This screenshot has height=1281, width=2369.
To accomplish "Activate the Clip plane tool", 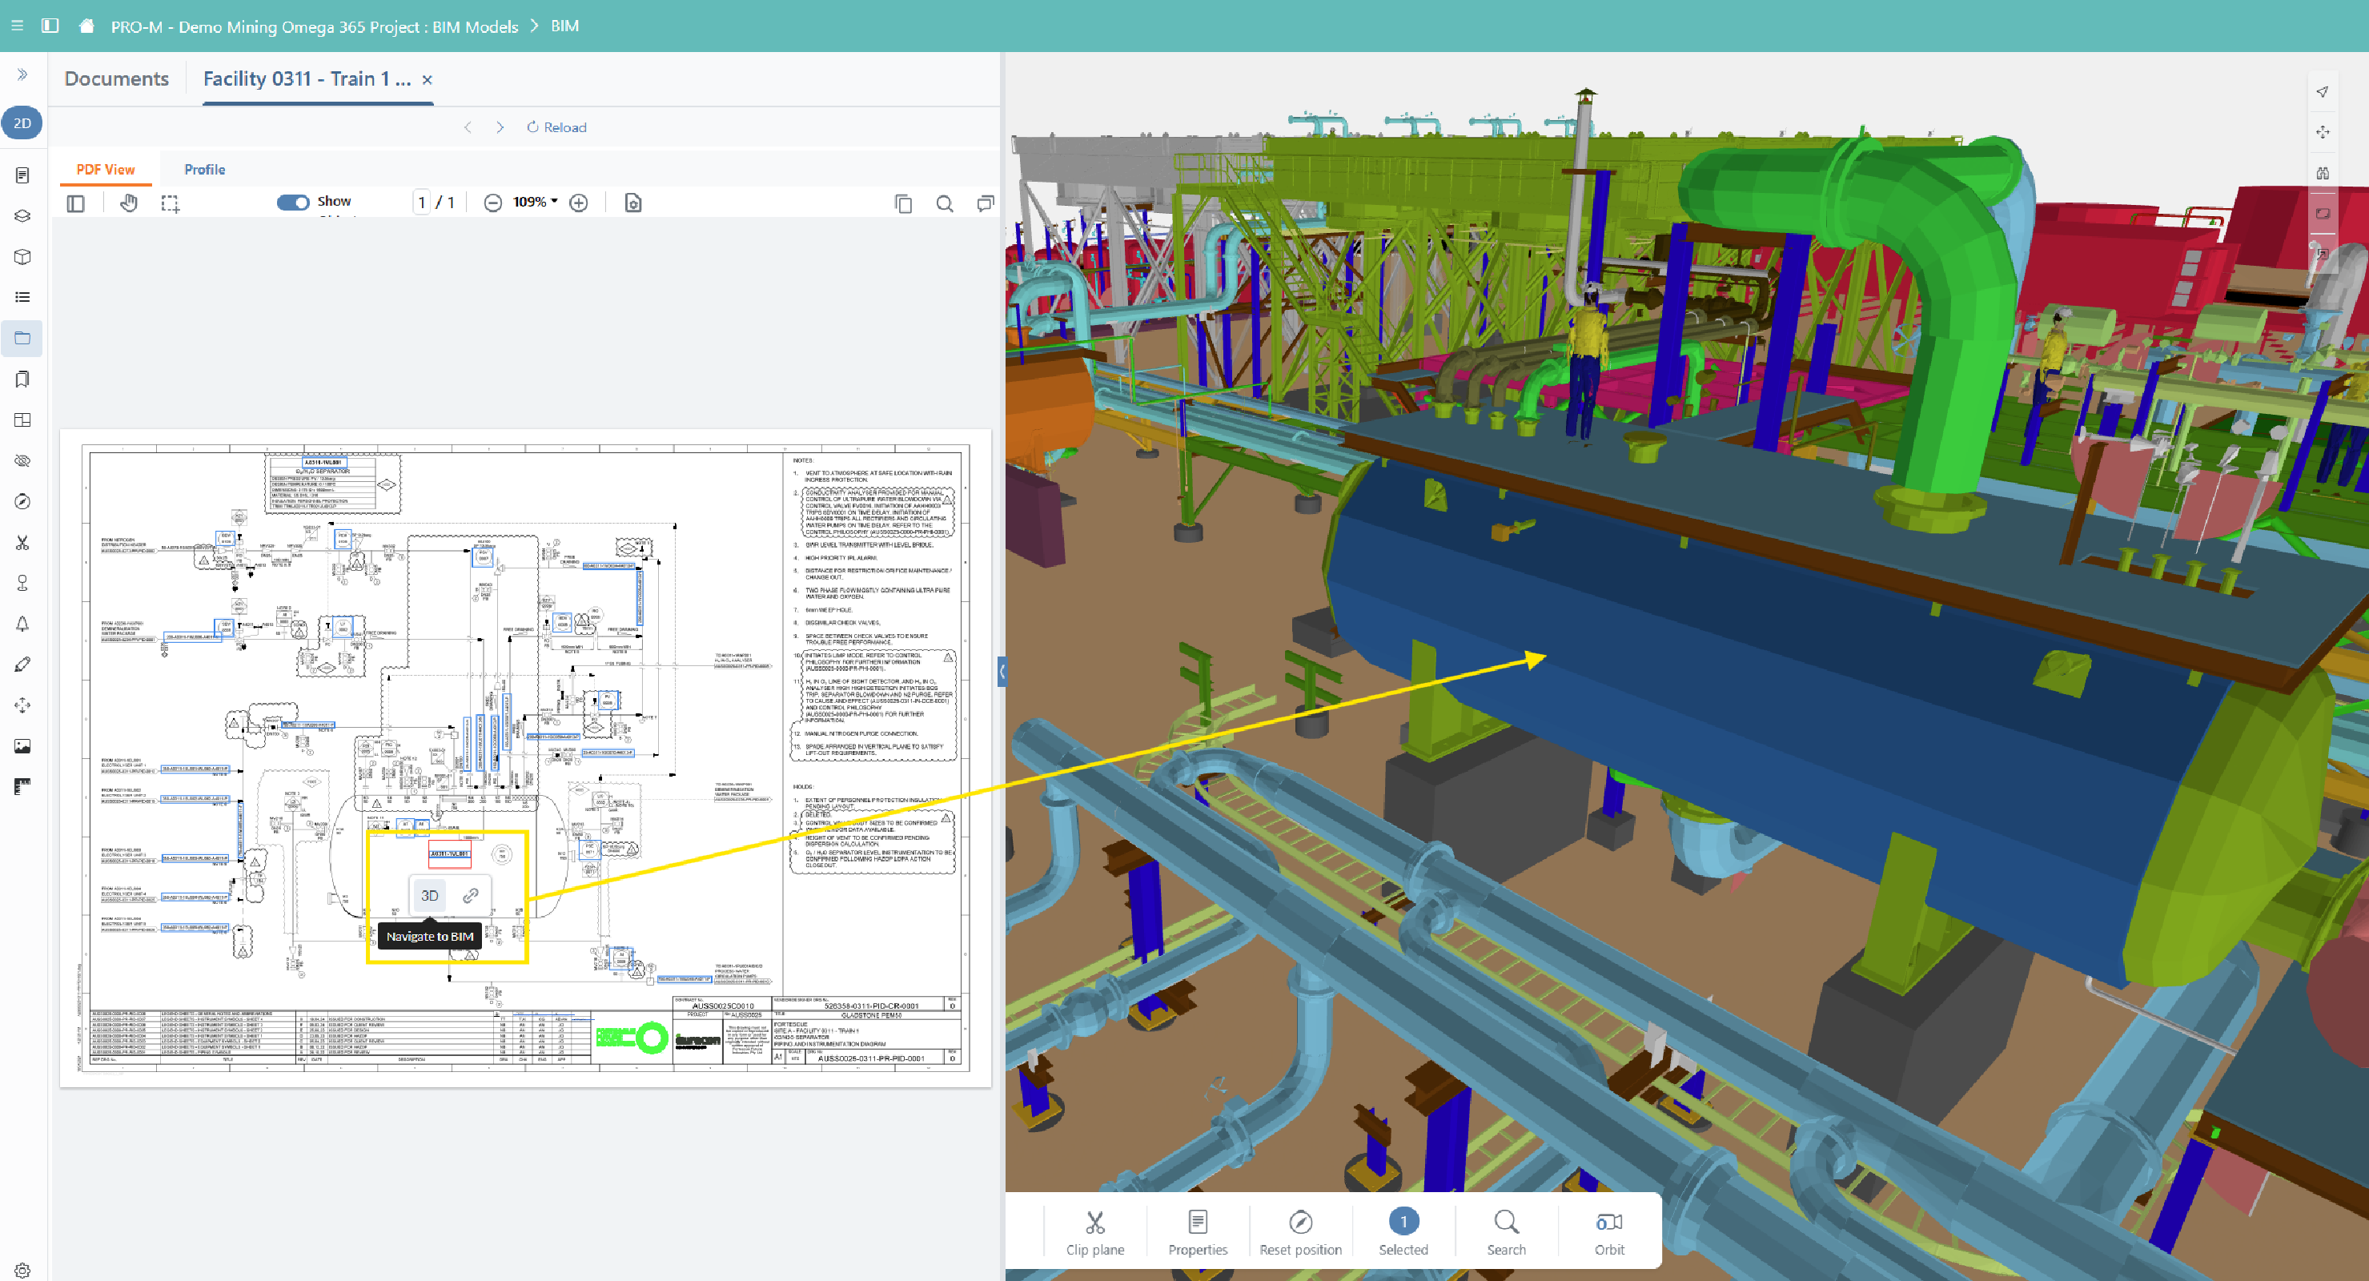I will [1094, 1232].
